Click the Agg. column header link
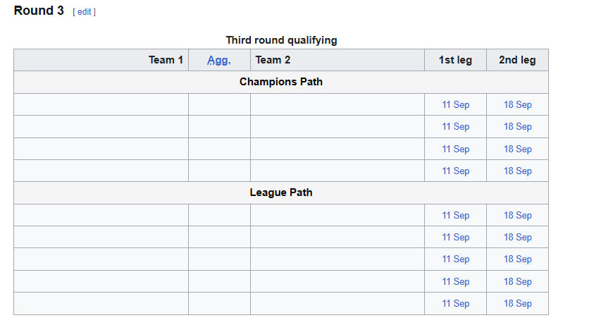The width and height of the screenshot is (594, 325). click(x=218, y=61)
